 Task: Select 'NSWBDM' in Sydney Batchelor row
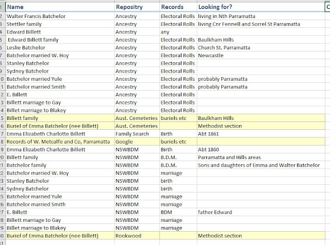(137, 189)
